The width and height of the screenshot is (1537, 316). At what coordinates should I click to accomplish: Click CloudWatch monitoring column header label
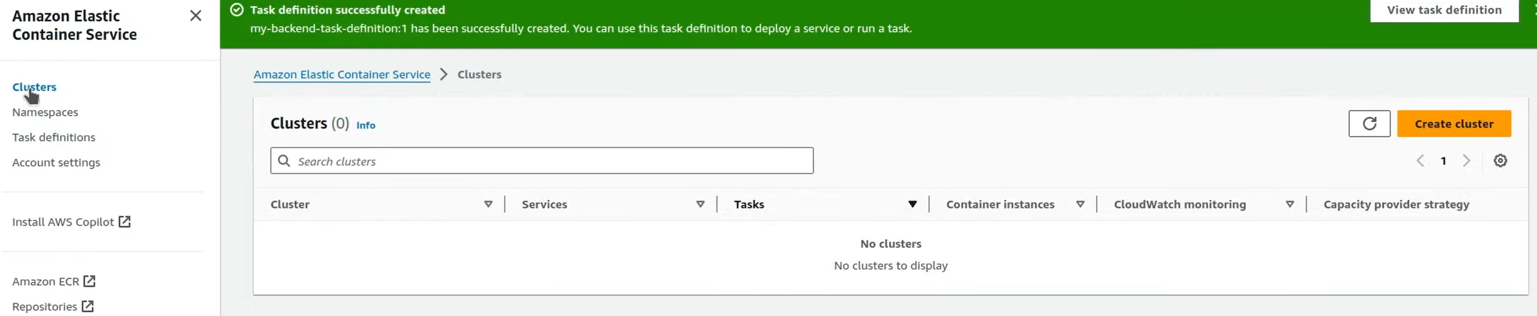point(1180,205)
